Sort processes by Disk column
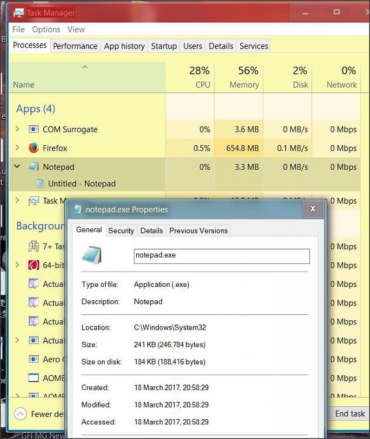 point(288,77)
